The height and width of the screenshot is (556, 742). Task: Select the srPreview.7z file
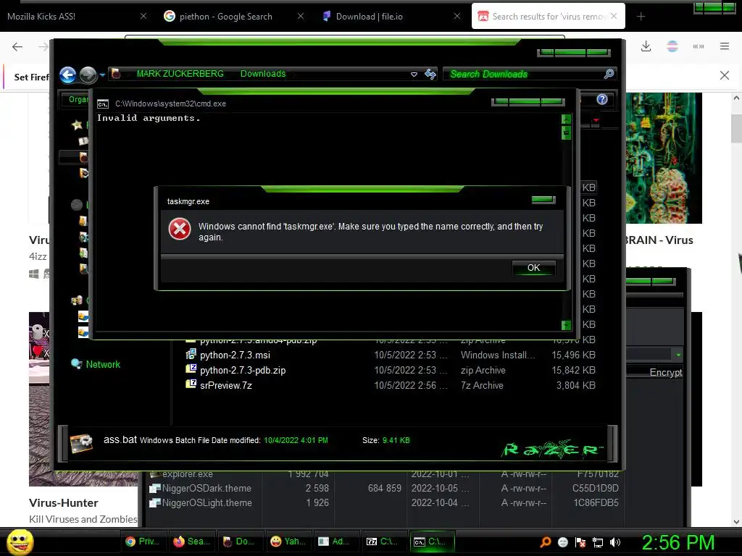click(226, 385)
